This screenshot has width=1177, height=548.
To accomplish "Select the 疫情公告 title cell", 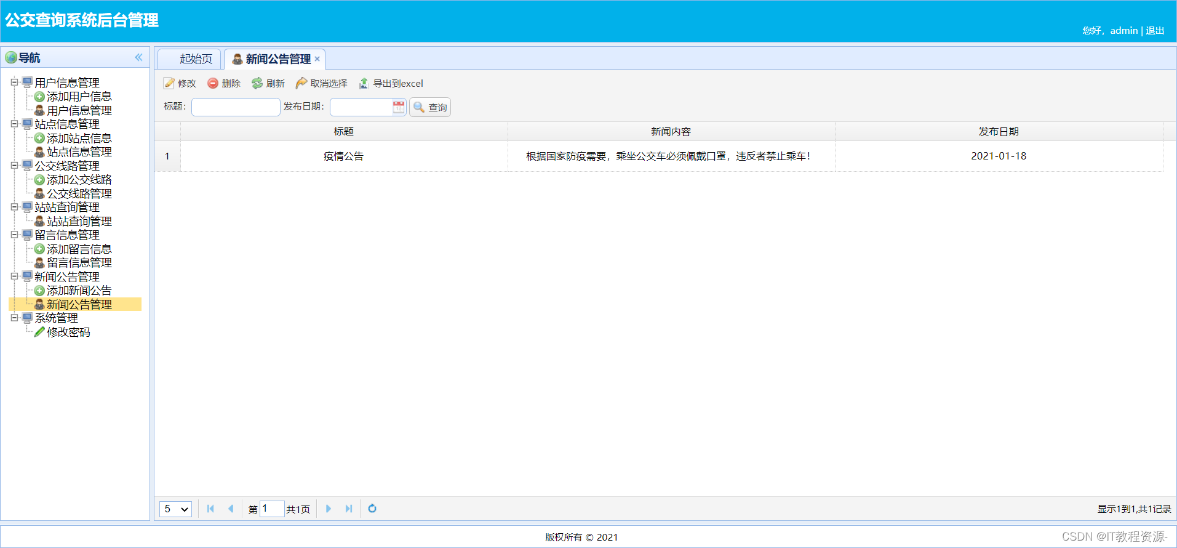I will (x=344, y=156).
